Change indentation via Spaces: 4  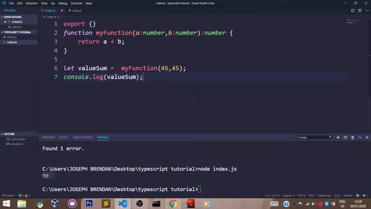click(289, 196)
